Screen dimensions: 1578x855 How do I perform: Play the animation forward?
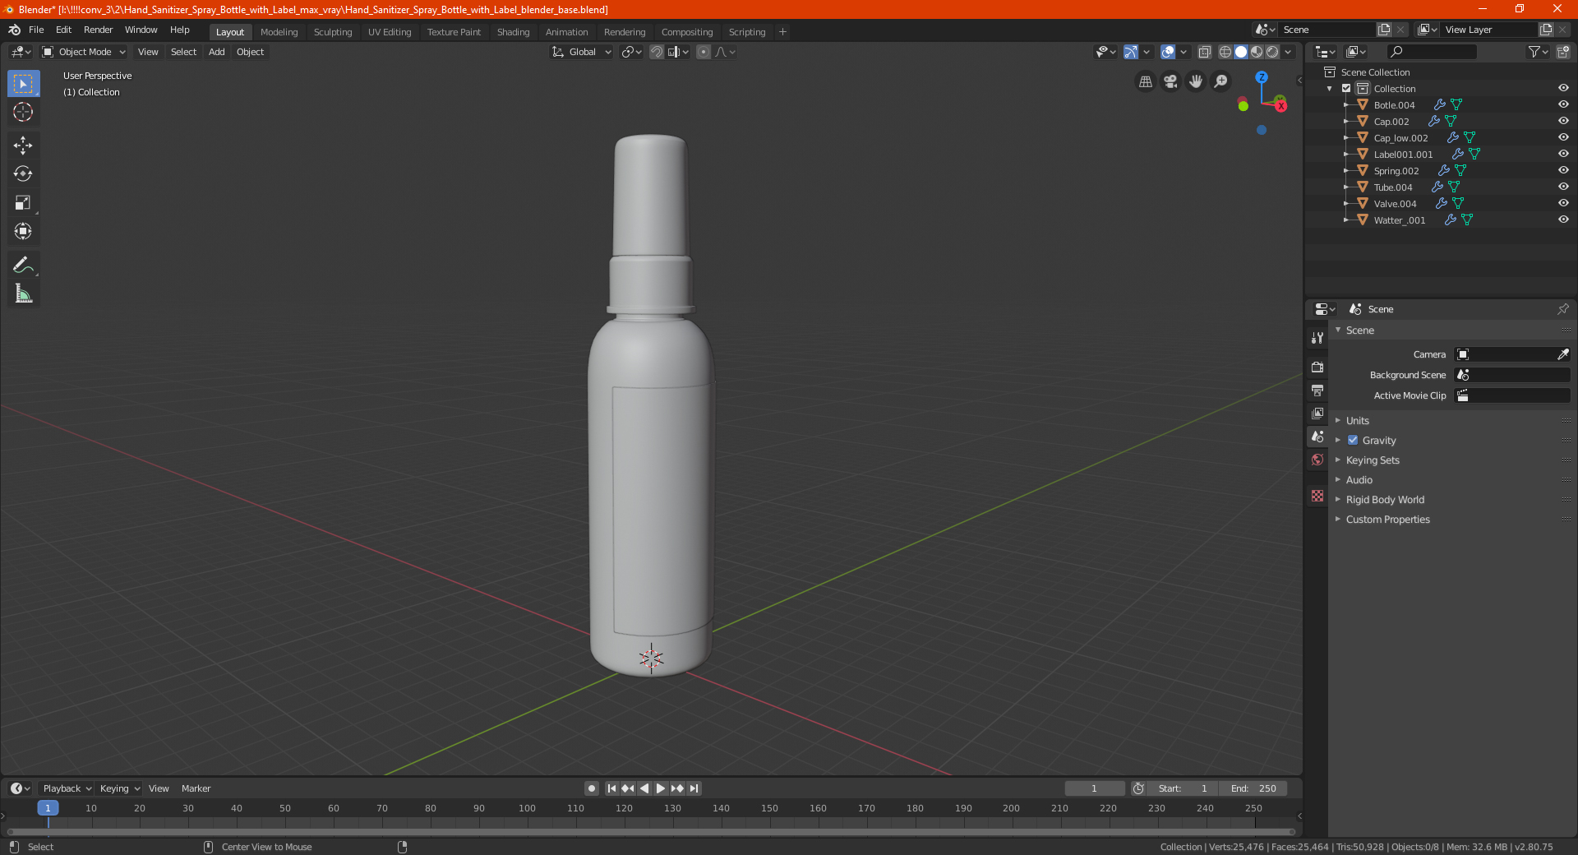pos(660,788)
